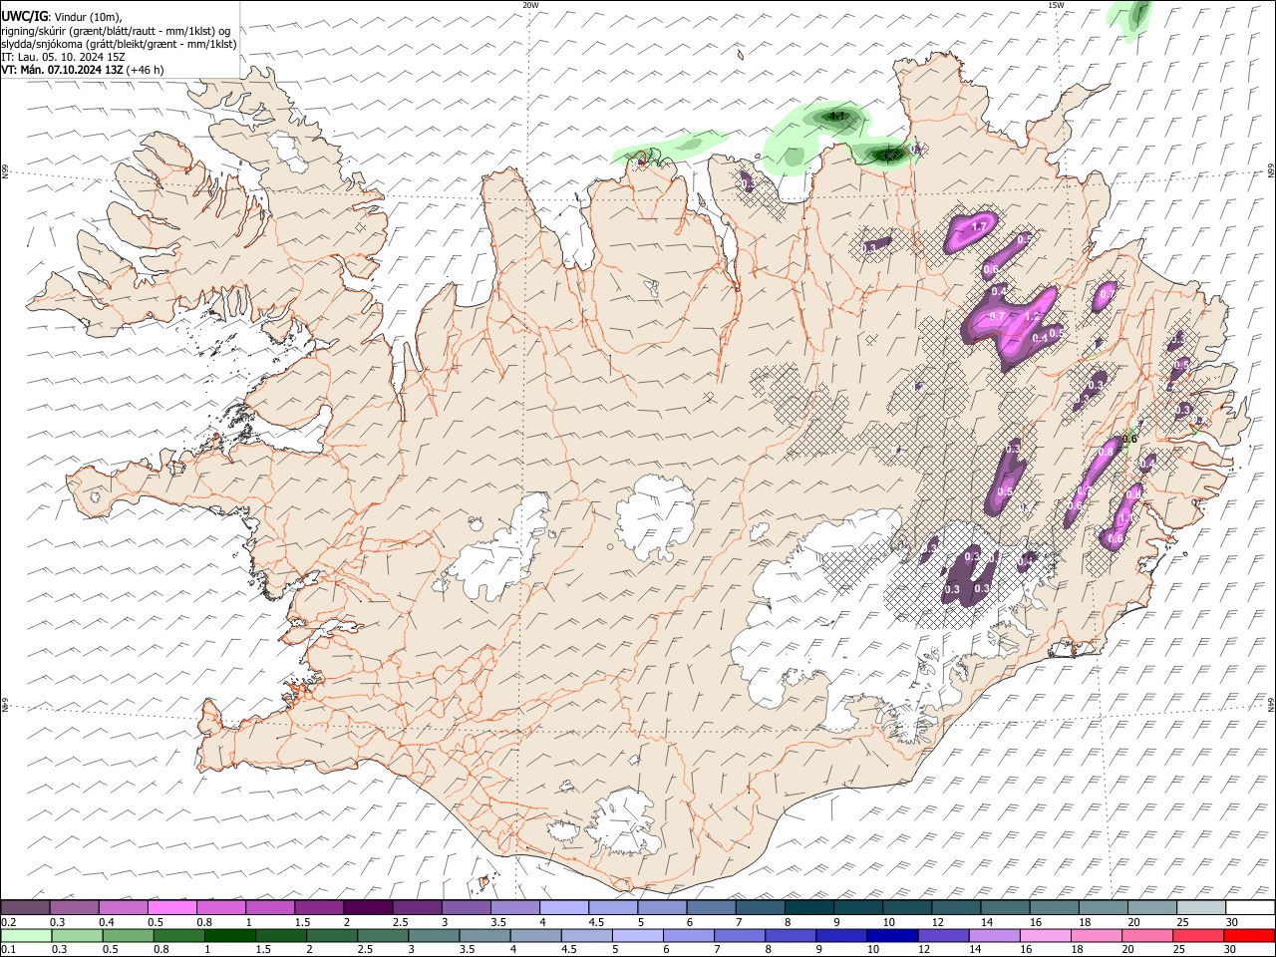Click the top legend swatch between 0.2 and 0.3

(25, 908)
